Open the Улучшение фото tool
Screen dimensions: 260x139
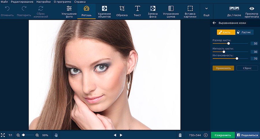coord(69,12)
